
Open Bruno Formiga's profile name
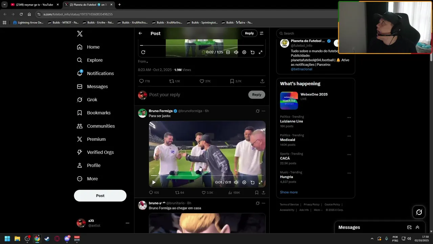click(x=161, y=111)
